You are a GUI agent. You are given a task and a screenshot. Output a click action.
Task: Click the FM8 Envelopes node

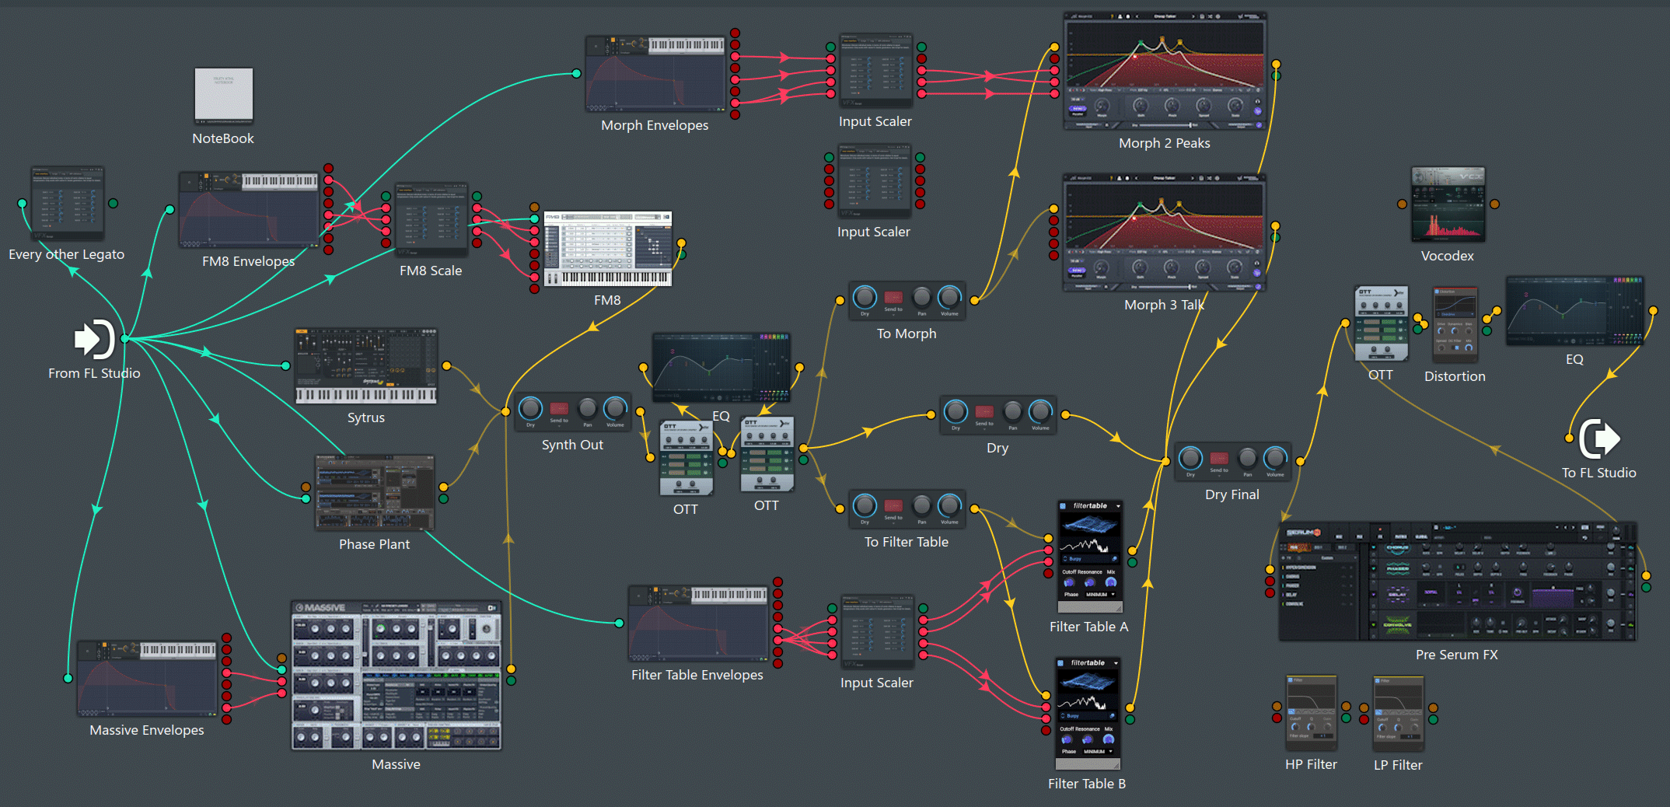click(249, 210)
